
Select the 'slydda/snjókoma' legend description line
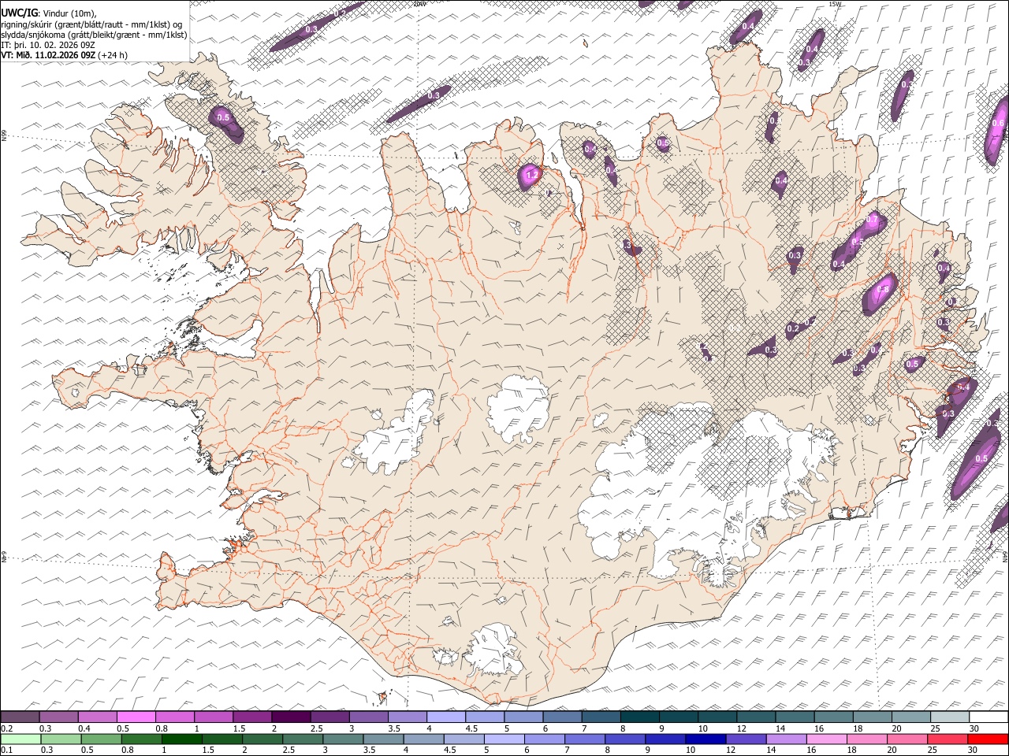[x=95, y=35]
